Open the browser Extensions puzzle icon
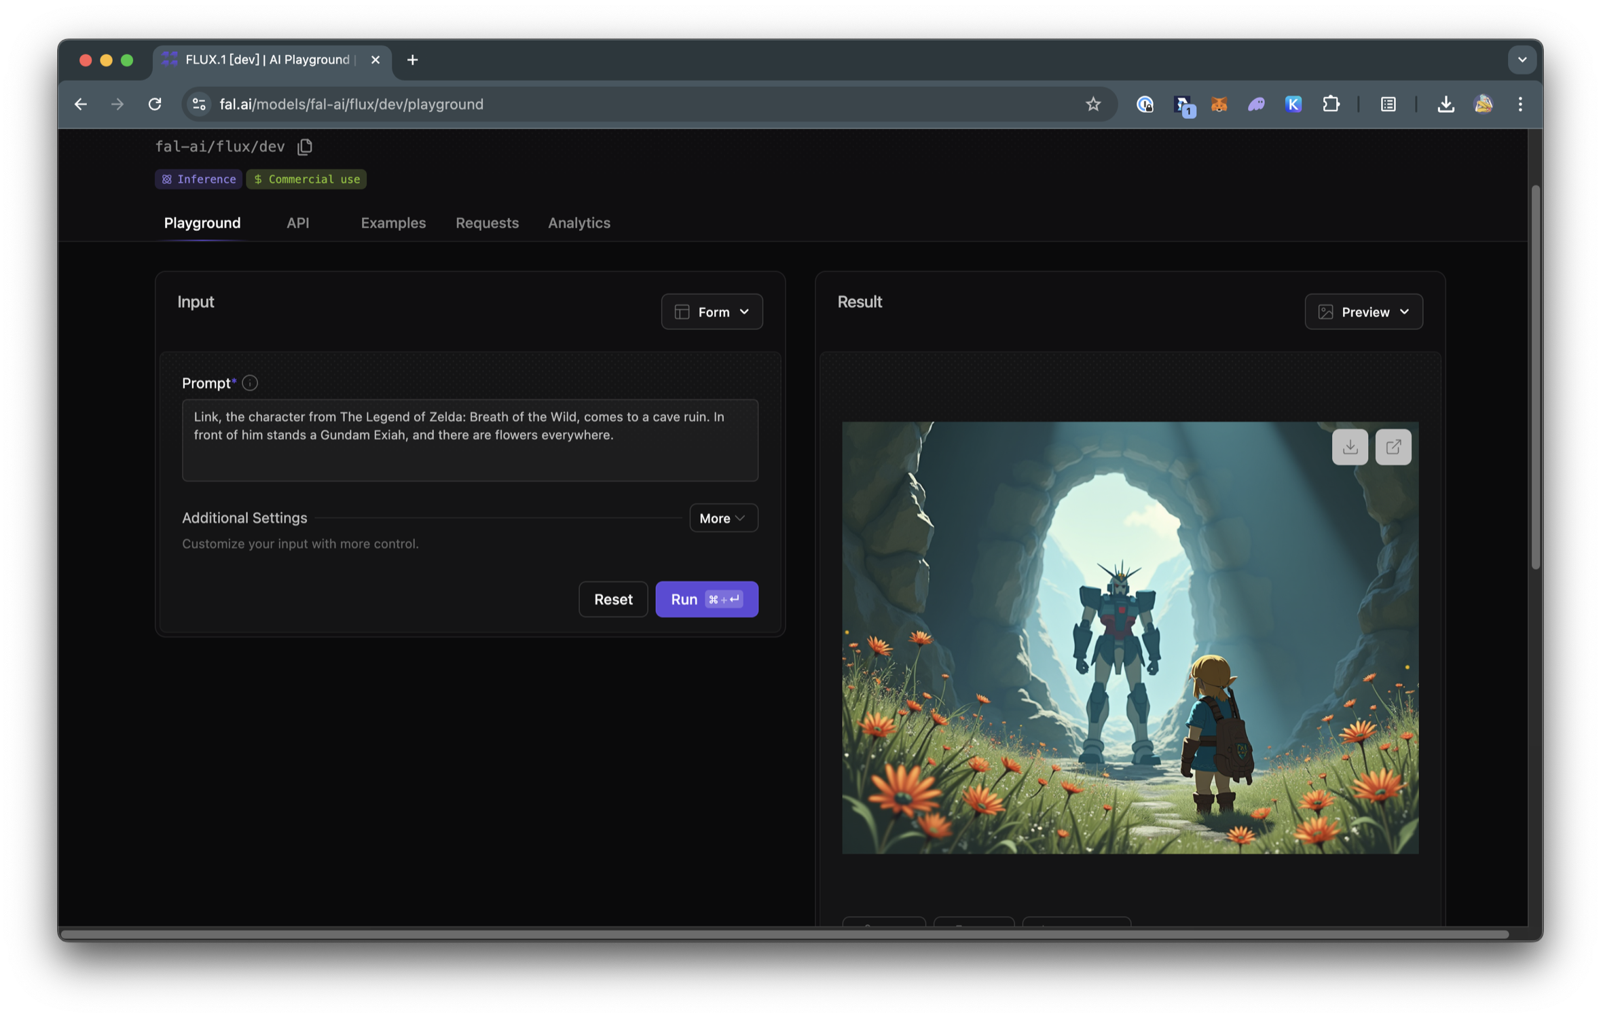This screenshot has height=1018, width=1601. [x=1331, y=104]
